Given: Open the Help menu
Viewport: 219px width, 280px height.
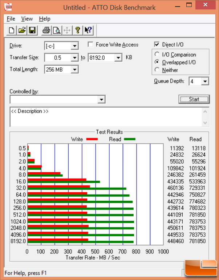Looking at the screenshot, I should (x=45, y=19).
